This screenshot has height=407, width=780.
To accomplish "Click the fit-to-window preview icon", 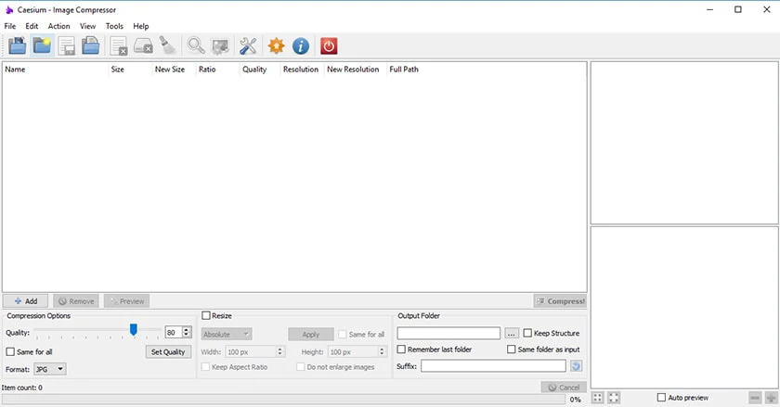I will 597,398.
